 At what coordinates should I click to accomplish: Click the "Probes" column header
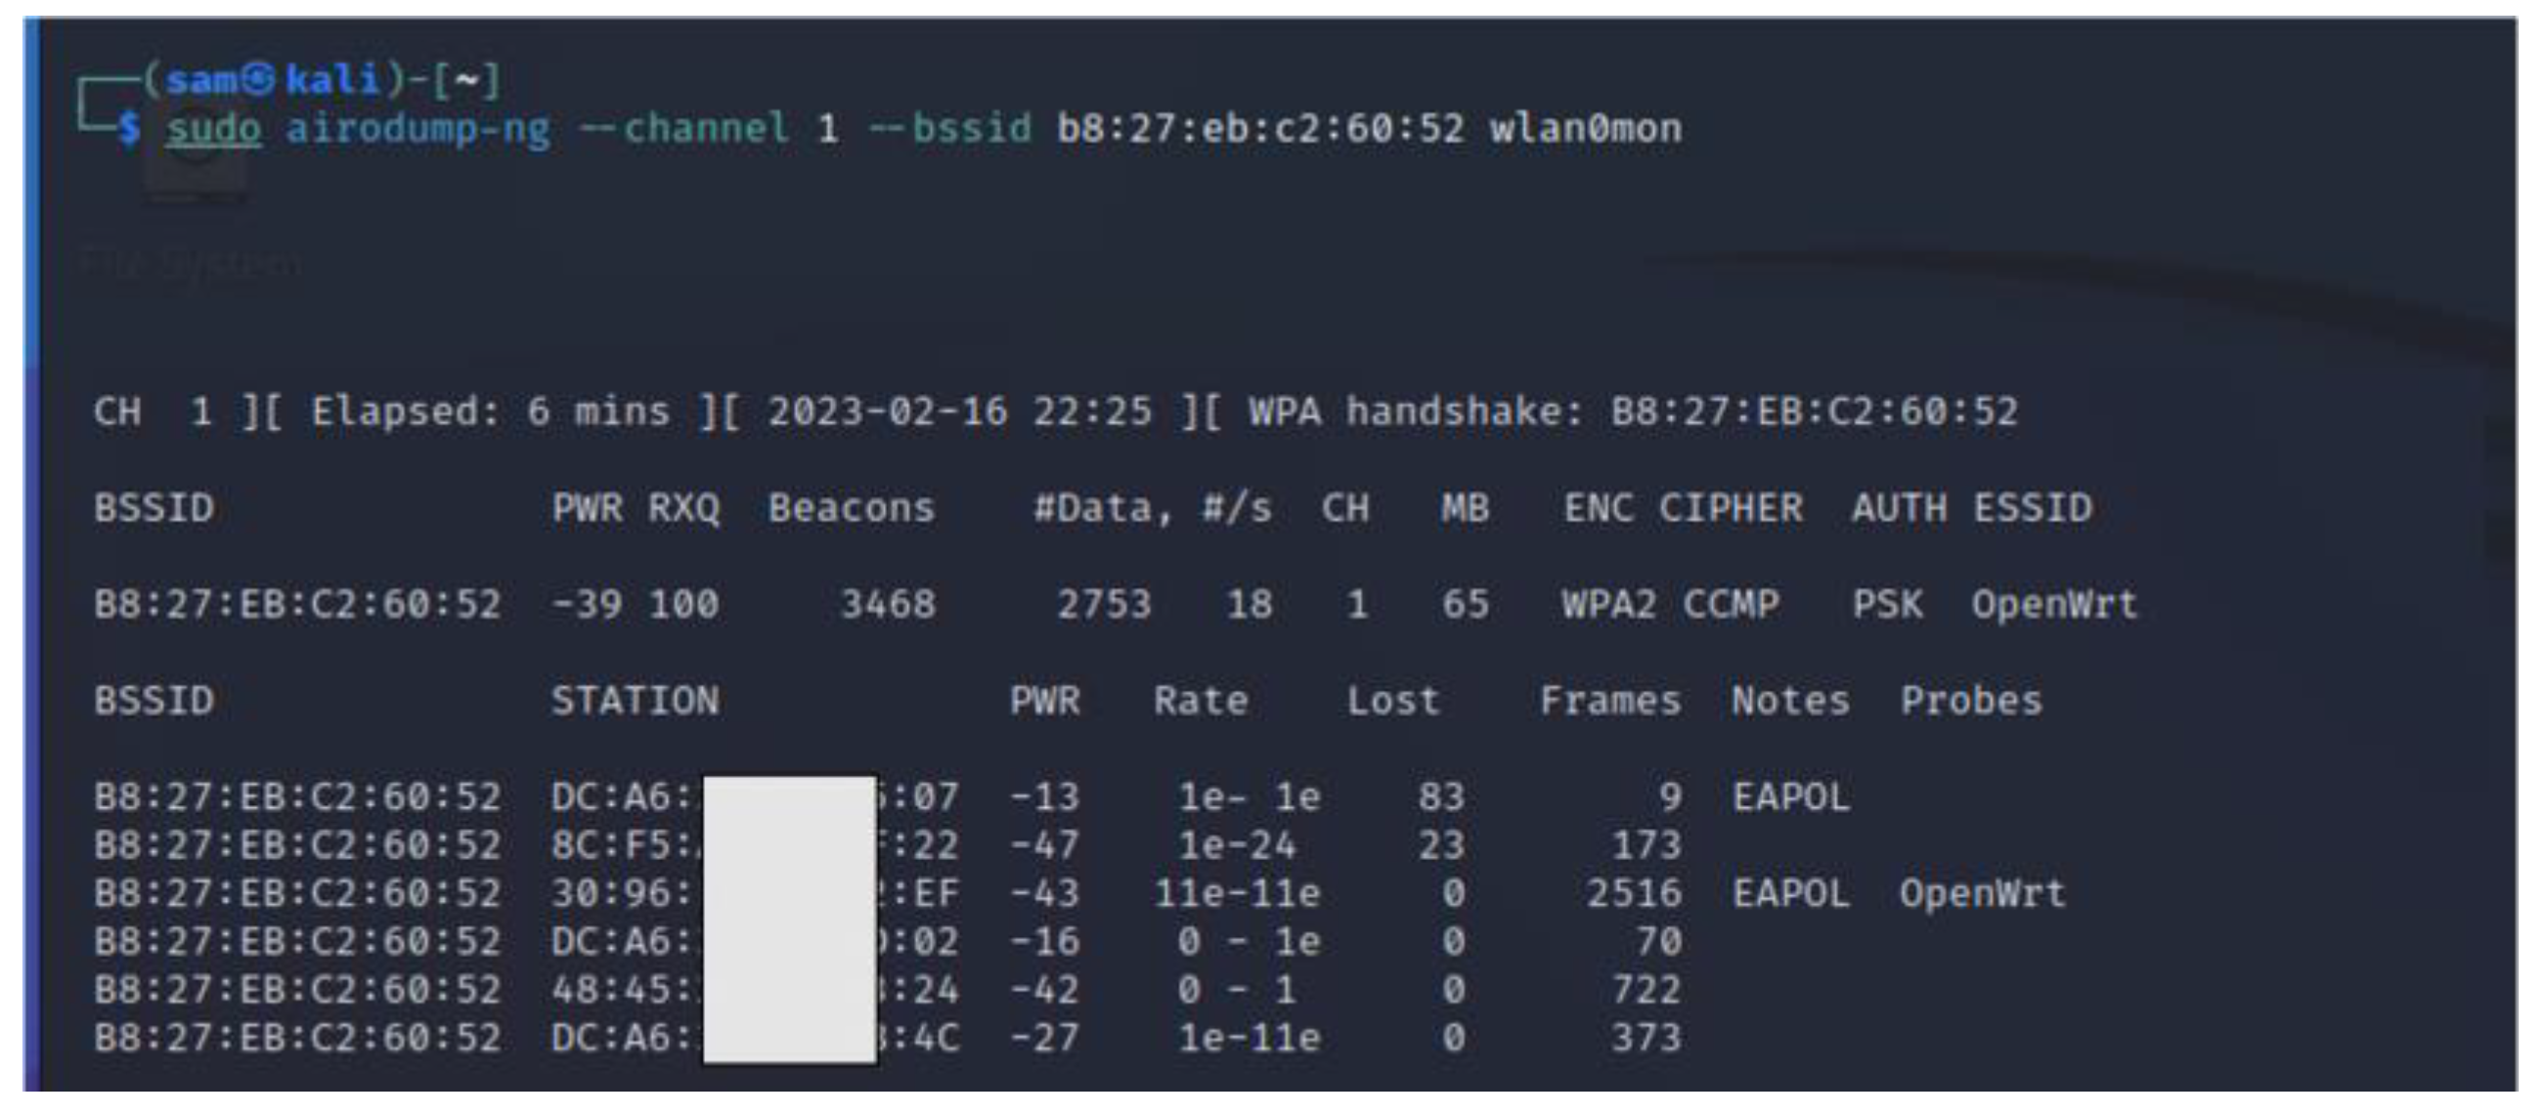pos(1971,702)
